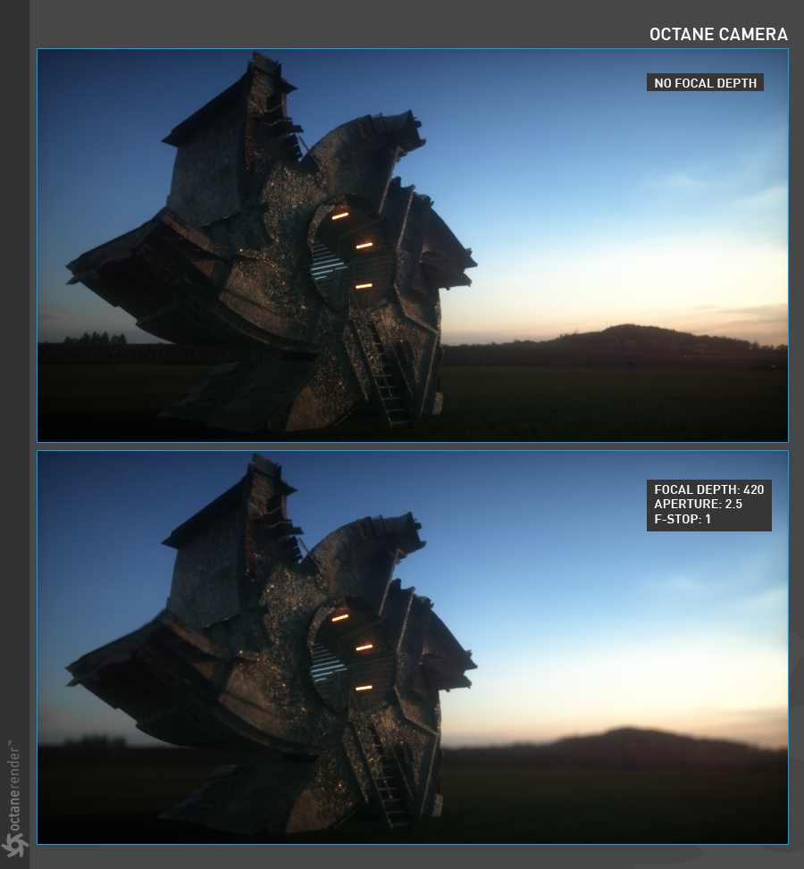This screenshot has width=804, height=869.
Task: Click the F-STOP: 1 setting text
Action: pos(683,519)
